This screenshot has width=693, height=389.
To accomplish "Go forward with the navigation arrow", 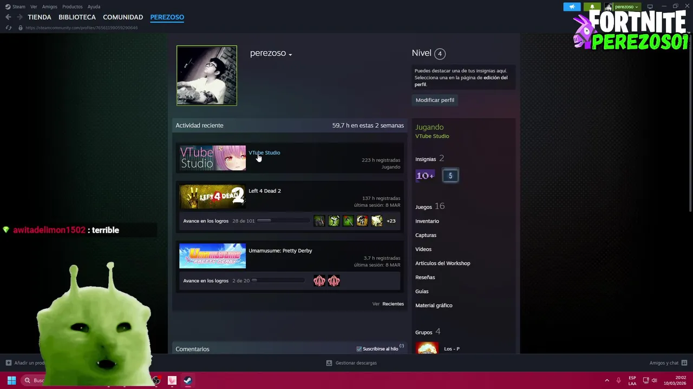I will pos(19,17).
